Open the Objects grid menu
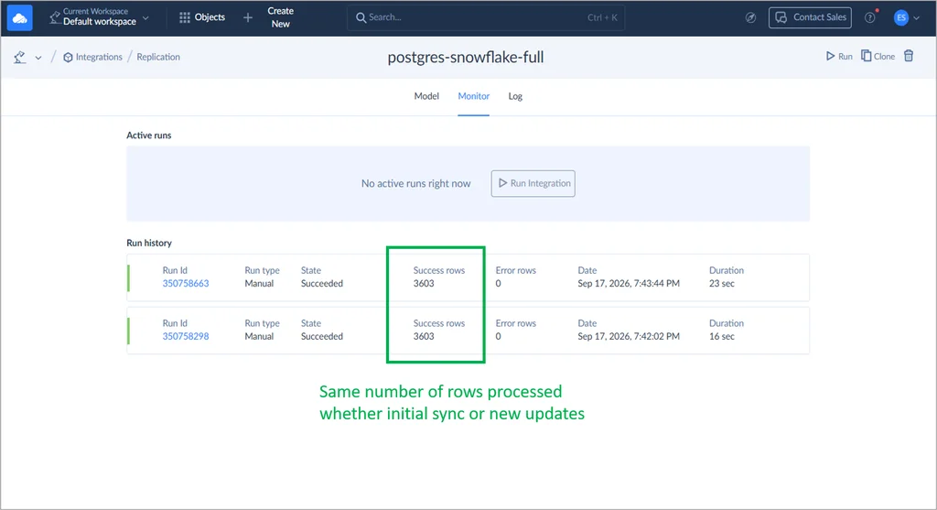The width and height of the screenshot is (937, 510). [x=202, y=17]
